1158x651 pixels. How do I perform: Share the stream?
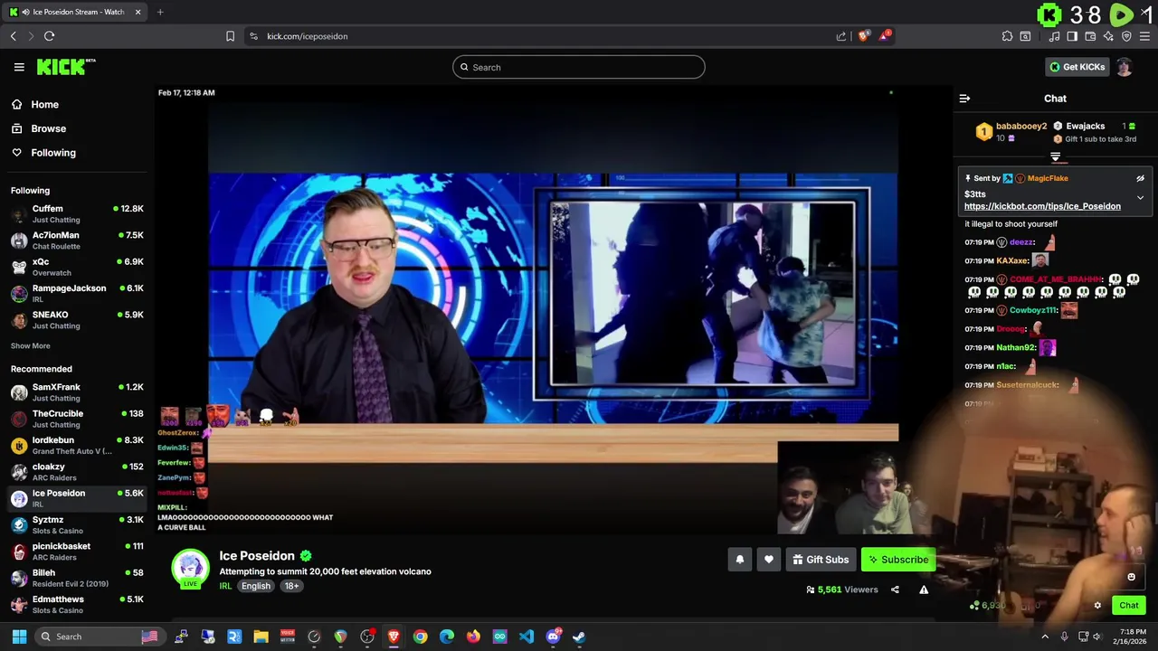click(895, 590)
